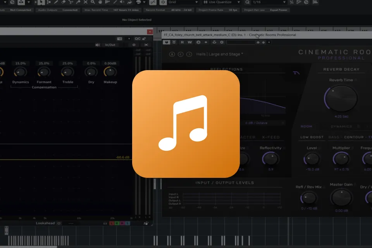The height and width of the screenshot is (248, 372).
Task: Click the gear settings icon in left plugin
Action: click(x=134, y=45)
